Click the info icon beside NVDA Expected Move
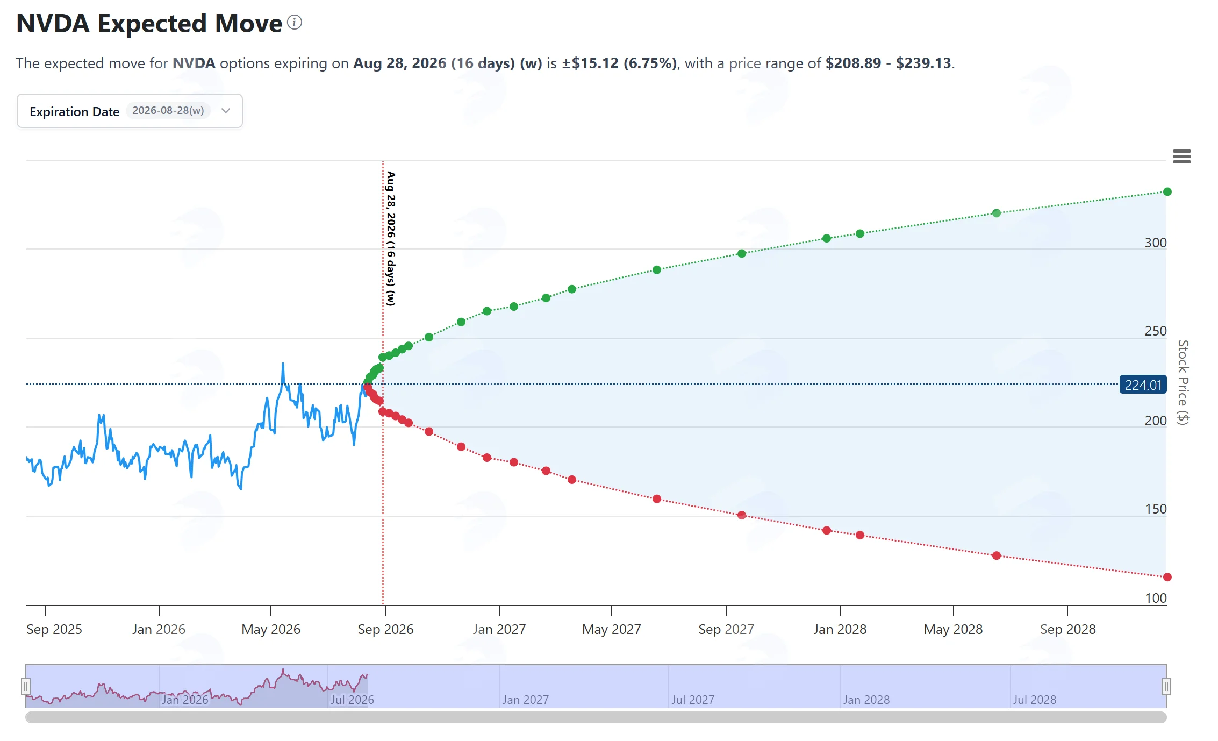The image size is (1218, 741). 295,23
